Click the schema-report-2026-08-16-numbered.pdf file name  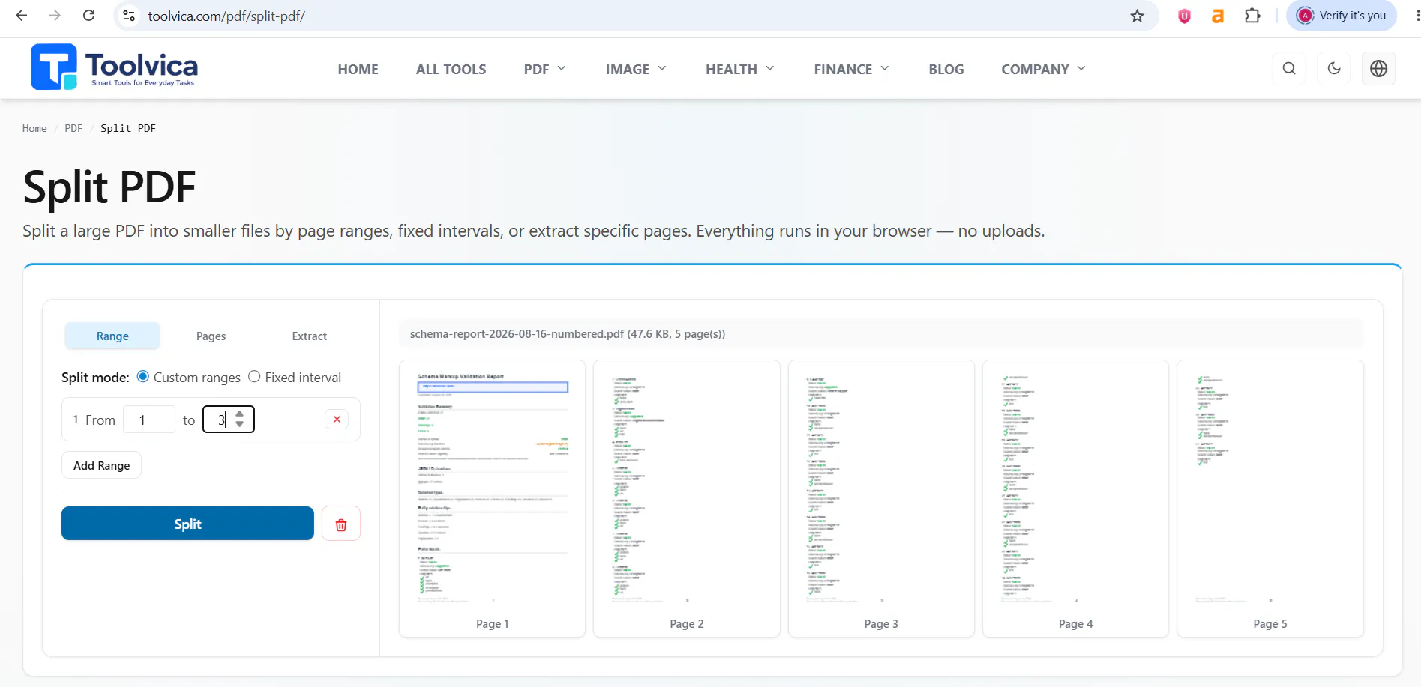(x=517, y=334)
